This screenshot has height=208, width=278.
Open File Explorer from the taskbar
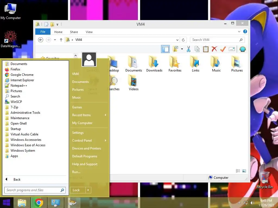[22, 203]
